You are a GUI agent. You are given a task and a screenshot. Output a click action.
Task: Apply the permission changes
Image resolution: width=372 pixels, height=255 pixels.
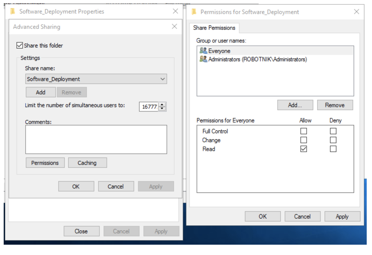(x=342, y=216)
